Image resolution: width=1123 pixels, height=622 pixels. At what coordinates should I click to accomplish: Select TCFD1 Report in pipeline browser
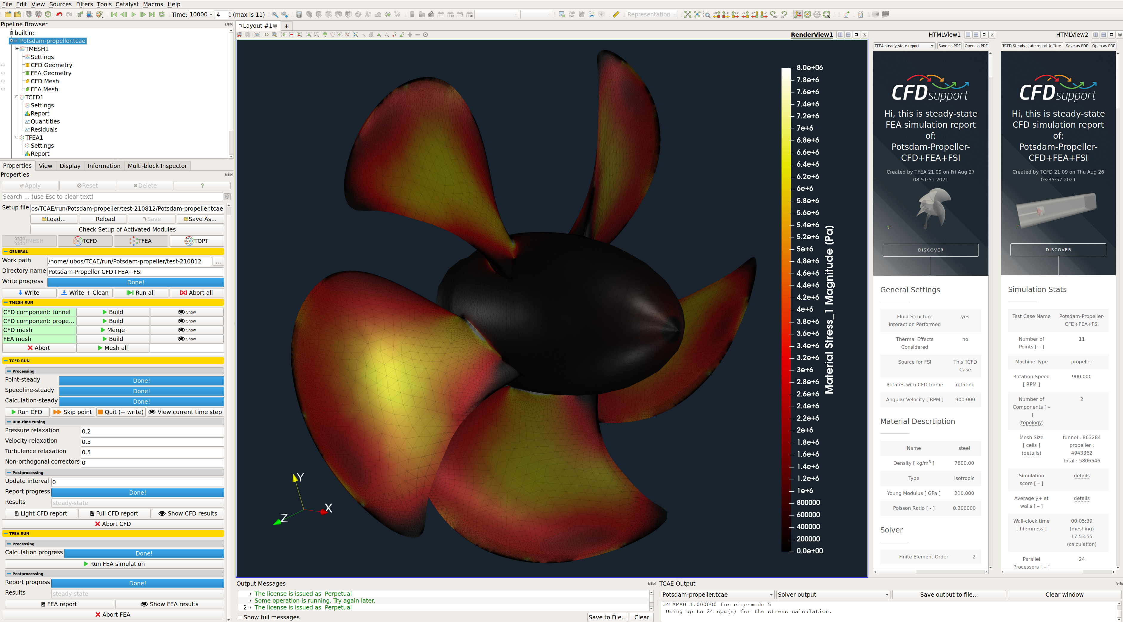[x=40, y=113]
